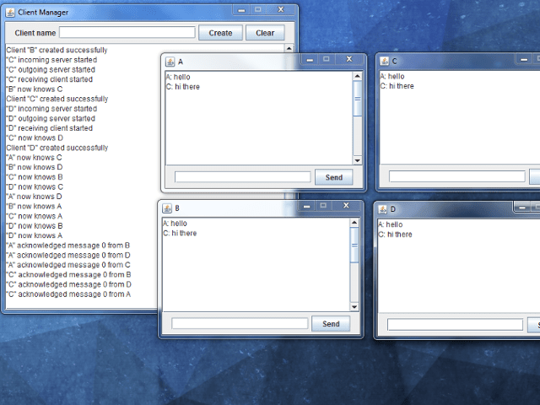Click the Java icon in window D title bar

coord(382,209)
